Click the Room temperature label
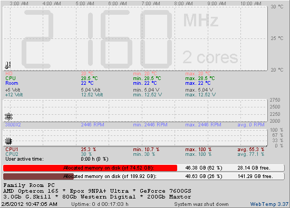Image resolution: width=290 pixels, height=208 pixels. (x=12, y=83)
